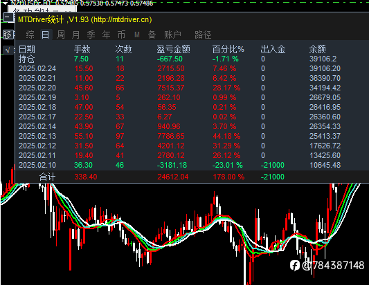This screenshot has height=285, width=369.
Task: Select the 2025.02.24 date row
Action: [37, 68]
